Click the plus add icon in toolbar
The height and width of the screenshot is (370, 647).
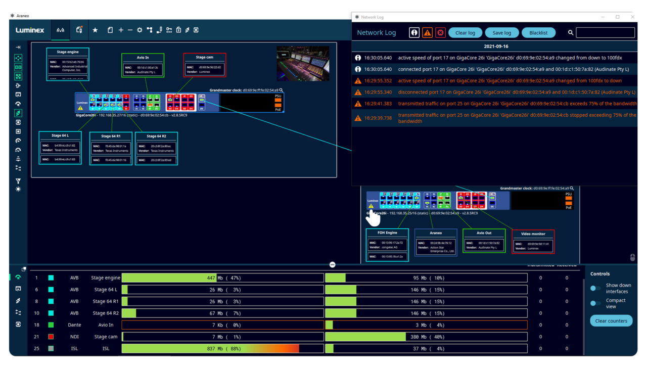point(121,30)
